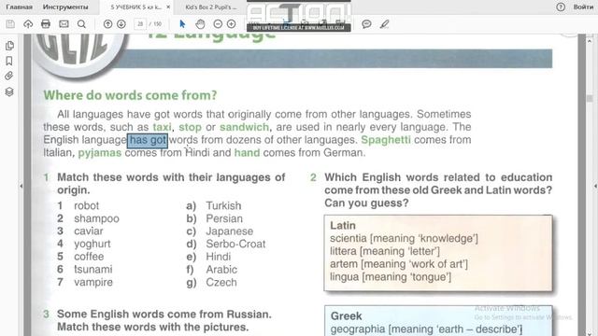Click the Save file icon

(x=10, y=24)
